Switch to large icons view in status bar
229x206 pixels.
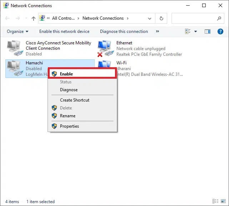pyautogui.click(x=223, y=201)
